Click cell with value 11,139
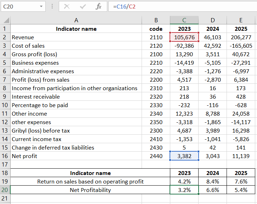257x204 pixels. click(241, 156)
